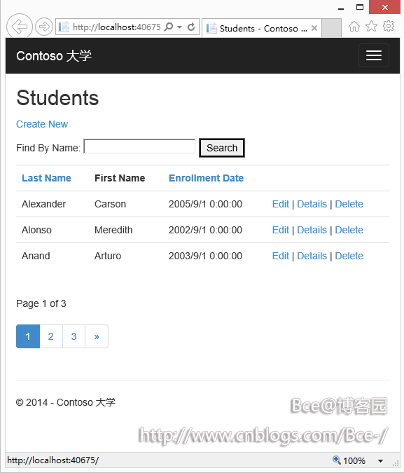Click the address bar search magnifier icon
Image resolution: width=404 pixels, height=473 pixels.
click(x=169, y=27)
